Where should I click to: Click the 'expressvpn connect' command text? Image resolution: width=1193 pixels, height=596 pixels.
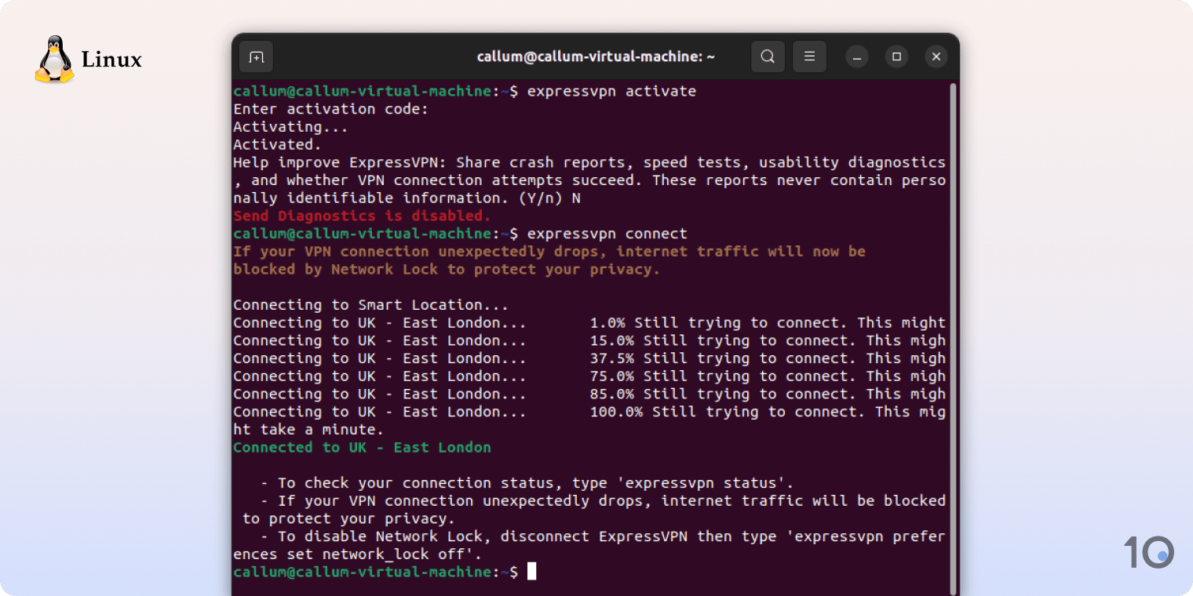607,234
